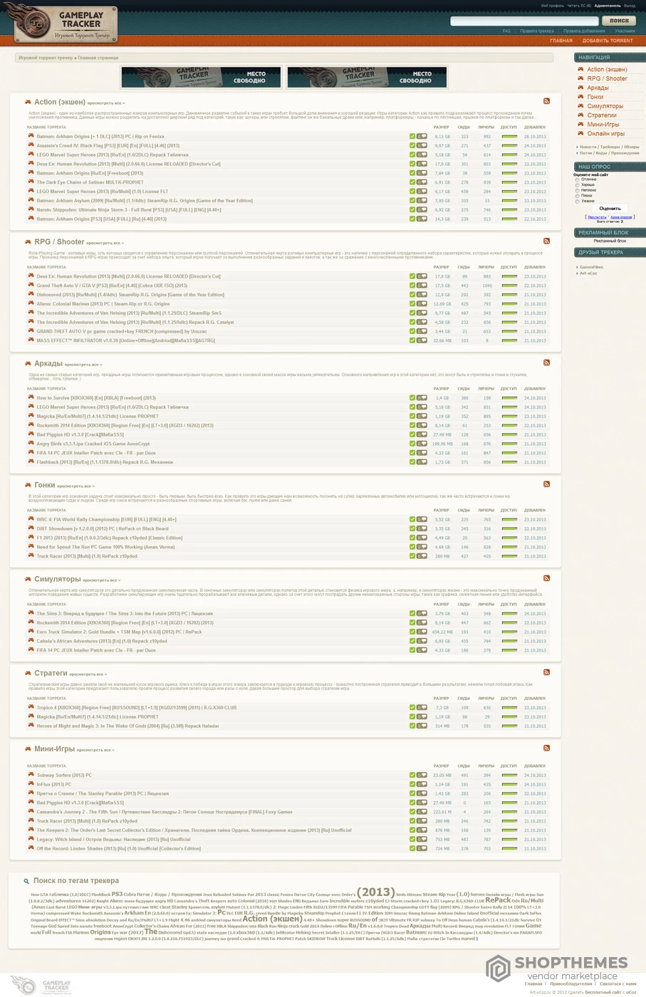
Task: Click second МЕСТО СВОБОДНО banner
Action: [x=367, y=77]
